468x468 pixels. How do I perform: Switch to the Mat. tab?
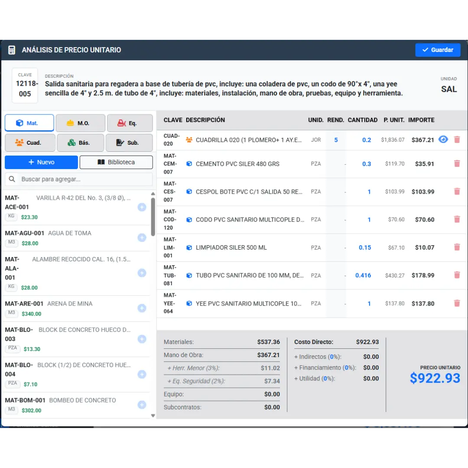click(x=29, y=123)
